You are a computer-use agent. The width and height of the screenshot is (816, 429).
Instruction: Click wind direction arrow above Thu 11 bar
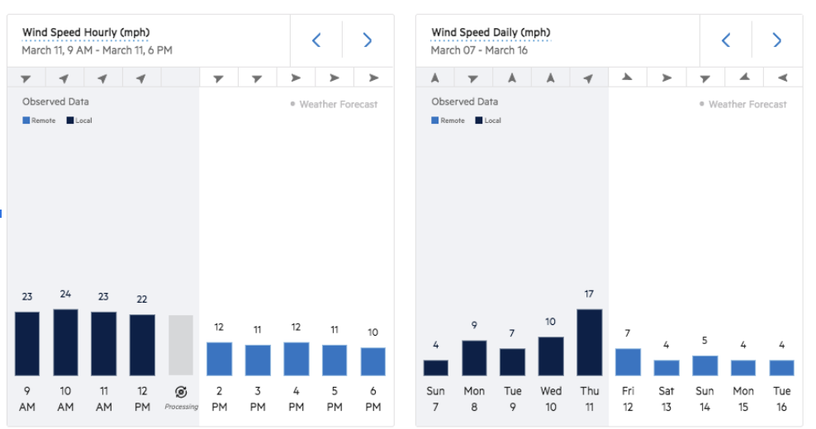[588, 78]
